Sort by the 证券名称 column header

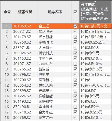pos(55,12)
